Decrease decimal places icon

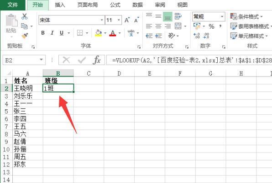(x=206, y=36)
